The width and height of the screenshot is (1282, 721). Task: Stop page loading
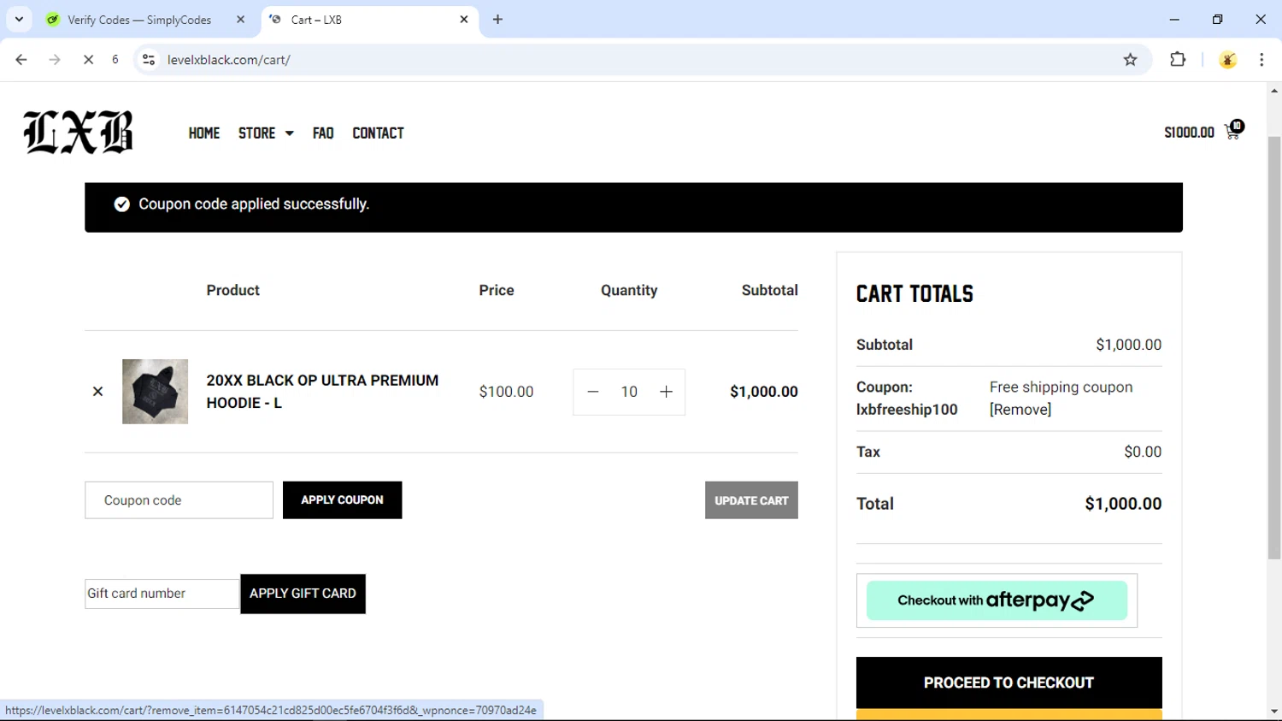(88, 60)
